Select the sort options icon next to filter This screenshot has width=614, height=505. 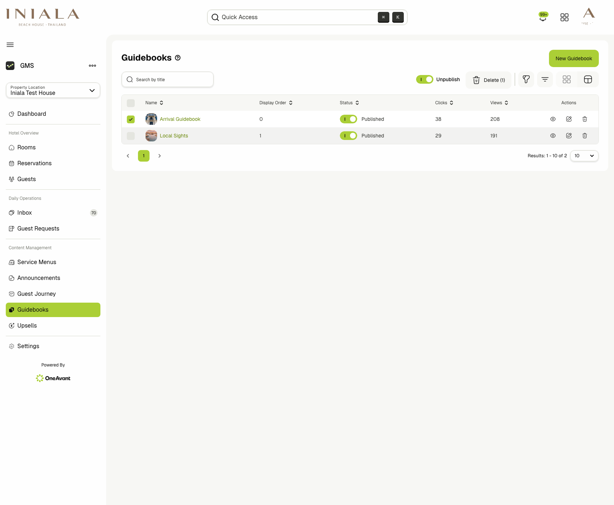[x=545, y=79]
